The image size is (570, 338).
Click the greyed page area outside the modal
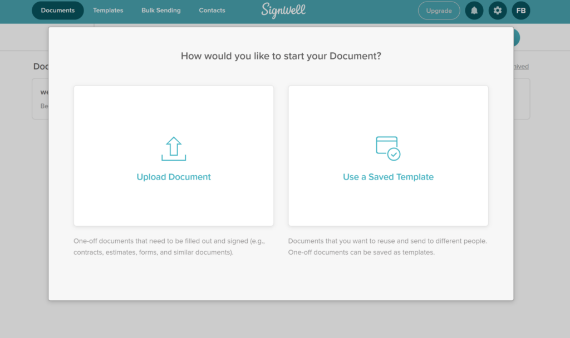point(22,222)
